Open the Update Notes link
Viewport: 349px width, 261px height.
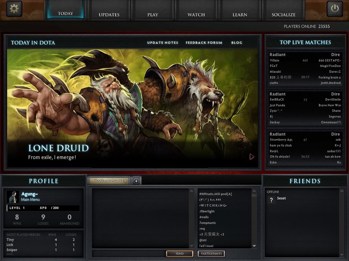click(163, 42)
